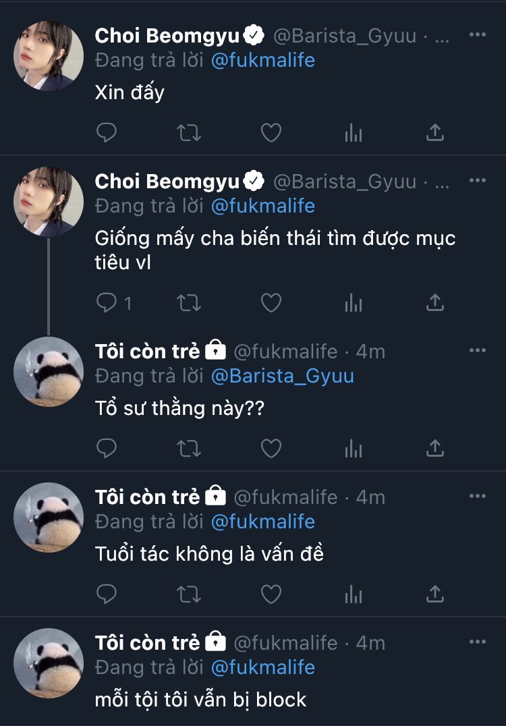Open panda avatar on "Tổ sư thằng này??" tweet

[49, 371]
